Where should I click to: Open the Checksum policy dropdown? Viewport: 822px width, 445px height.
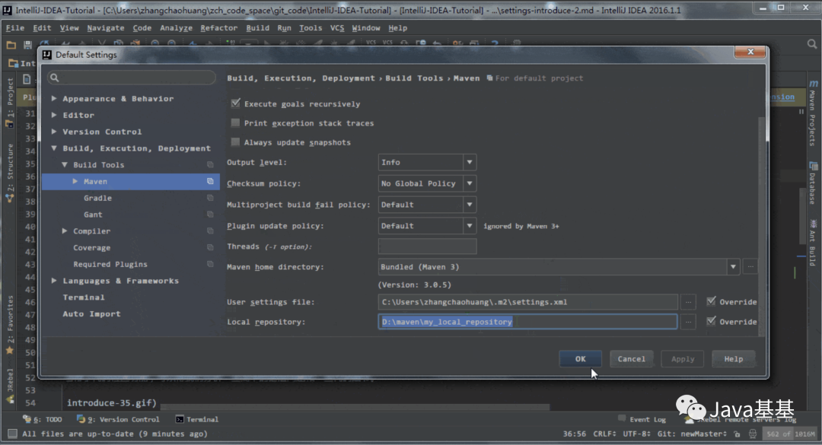tap(470, 183)
